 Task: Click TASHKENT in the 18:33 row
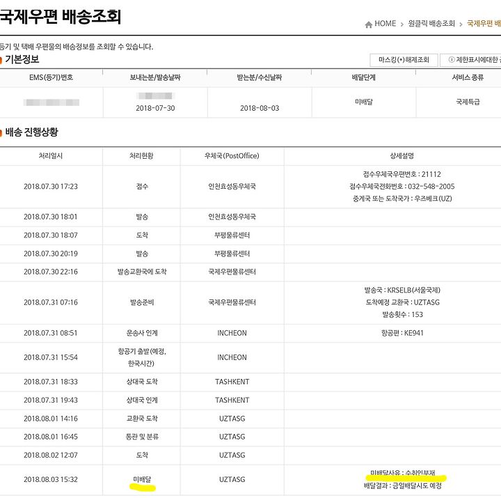coord(232,382)
